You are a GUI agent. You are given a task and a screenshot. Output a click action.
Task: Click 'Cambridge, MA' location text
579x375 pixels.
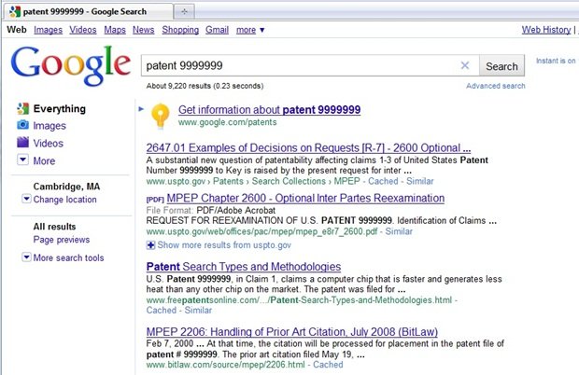tap(66, 187)
